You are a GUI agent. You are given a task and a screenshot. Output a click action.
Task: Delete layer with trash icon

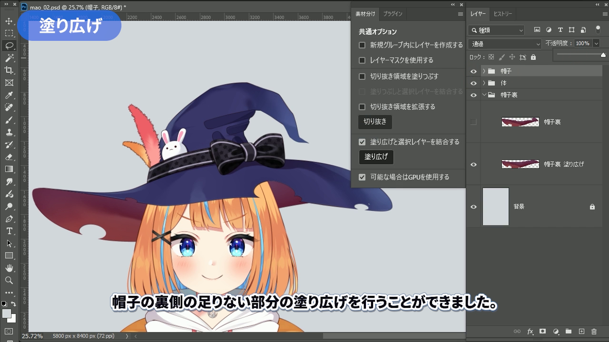coord(594,332)
